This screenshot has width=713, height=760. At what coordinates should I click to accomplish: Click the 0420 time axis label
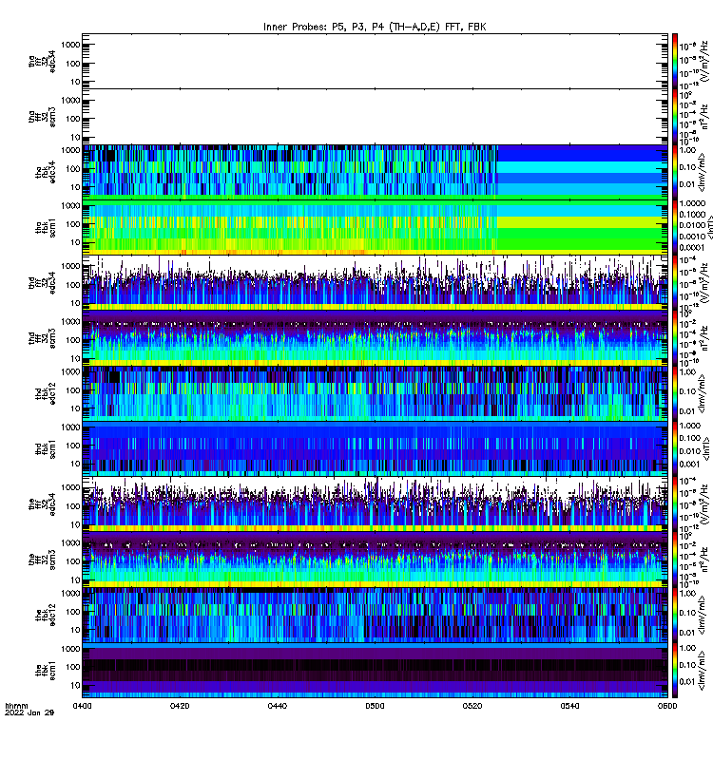coord(180,706)
